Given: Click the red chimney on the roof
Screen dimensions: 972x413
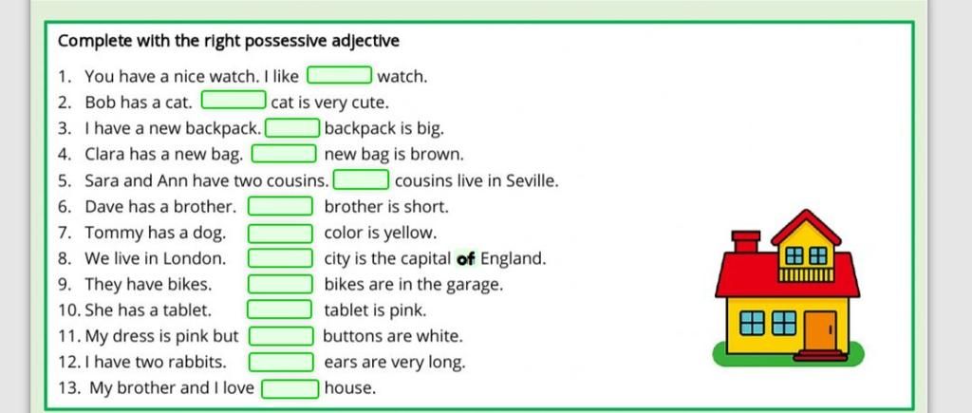Looking at the screenshot, I should [746, 241].
